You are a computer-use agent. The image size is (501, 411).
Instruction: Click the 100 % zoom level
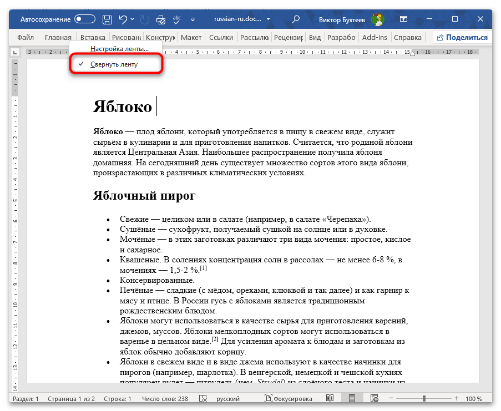tap(473, 399)
